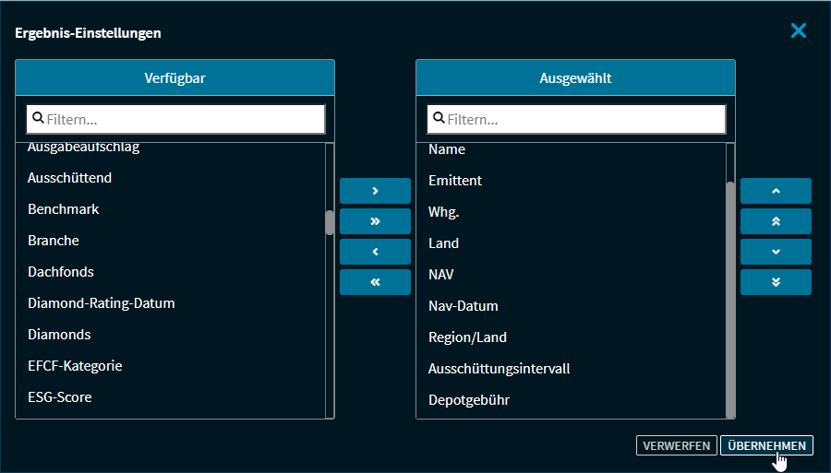Screen dimensions: 831x473
Task: Move selected column up one position
Action: (776, 191)
